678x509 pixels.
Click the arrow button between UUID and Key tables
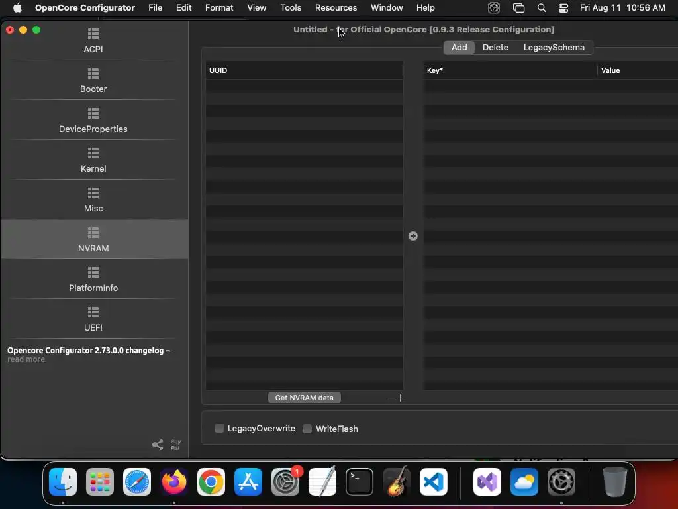click(413, 236)
